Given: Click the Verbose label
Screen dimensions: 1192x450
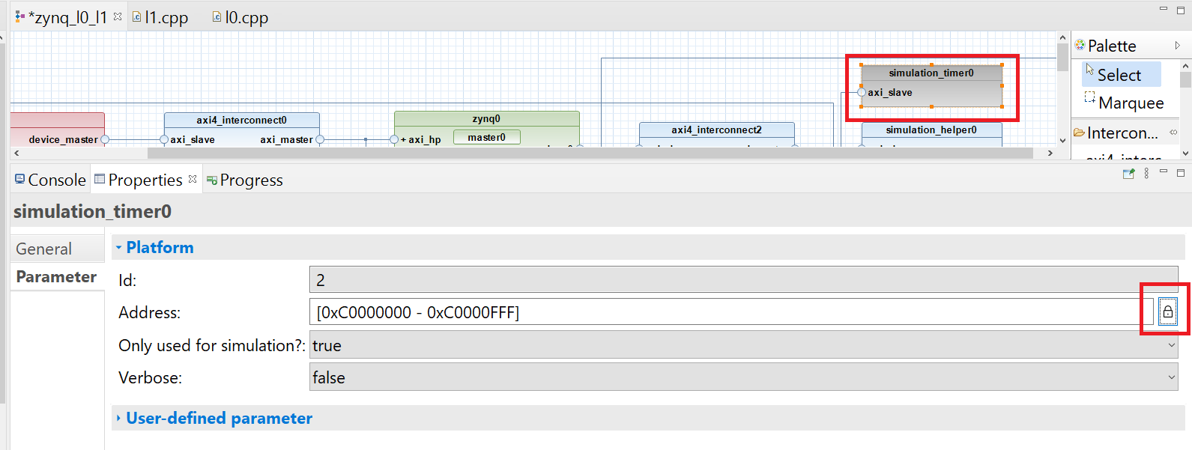Looking at the screenshot, I should tap(150, 377).
